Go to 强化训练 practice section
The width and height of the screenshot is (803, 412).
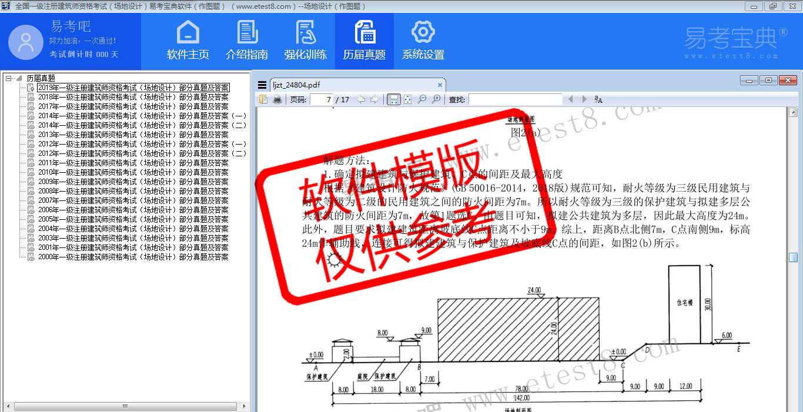coord(306,41)
